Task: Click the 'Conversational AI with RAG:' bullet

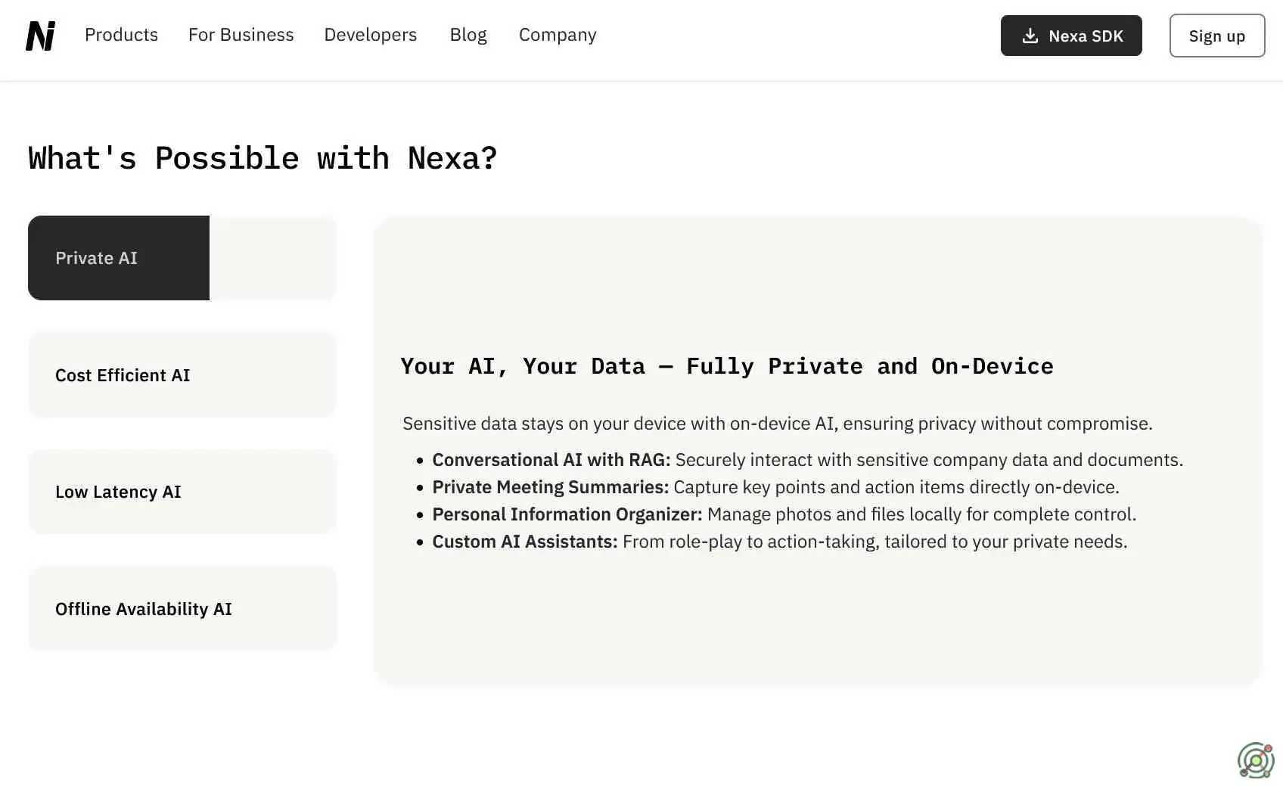Action: pos(807,460)
